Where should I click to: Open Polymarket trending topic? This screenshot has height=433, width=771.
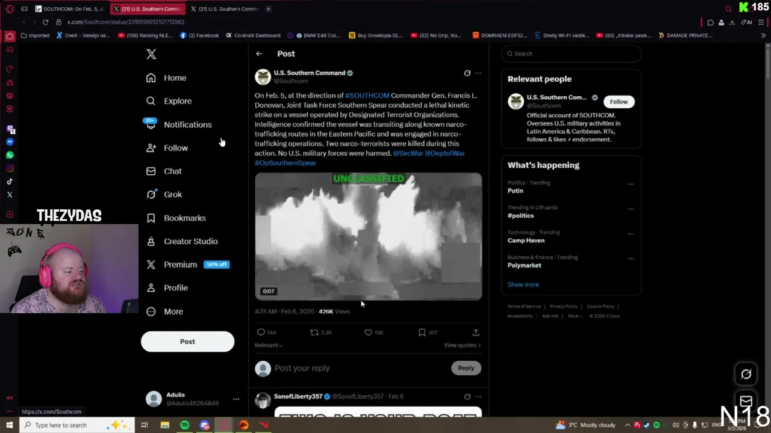coord(524,265)
